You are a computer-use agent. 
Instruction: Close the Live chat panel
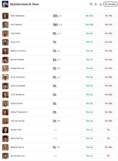tap(110, 4)
